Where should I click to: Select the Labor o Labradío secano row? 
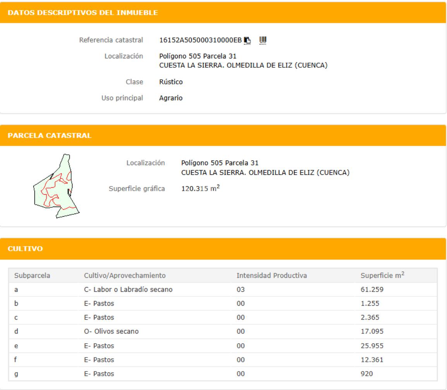(x=128, y=289)
